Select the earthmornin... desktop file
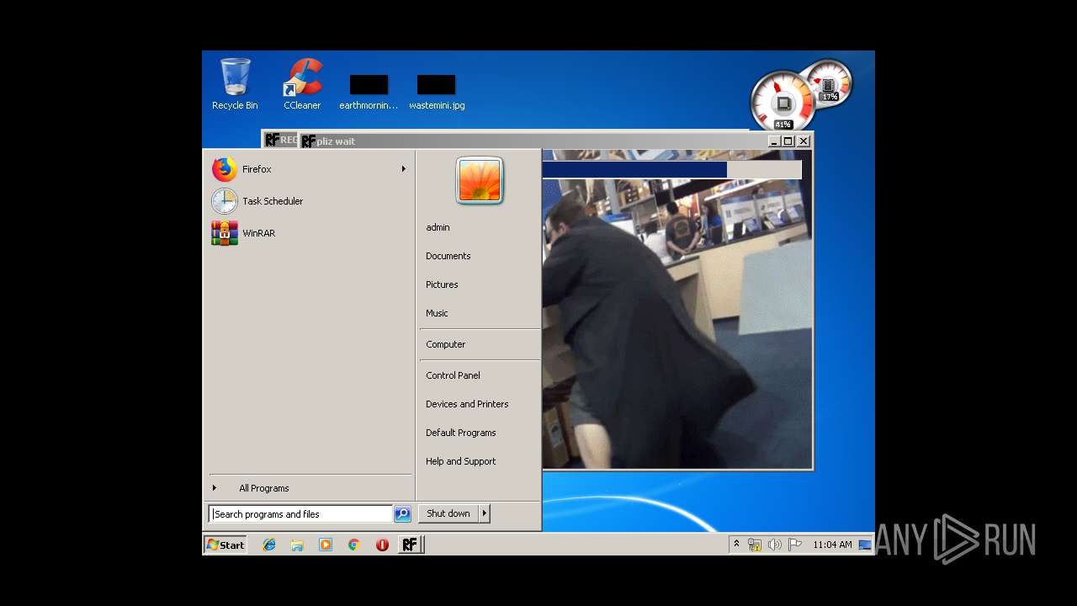 369,93
